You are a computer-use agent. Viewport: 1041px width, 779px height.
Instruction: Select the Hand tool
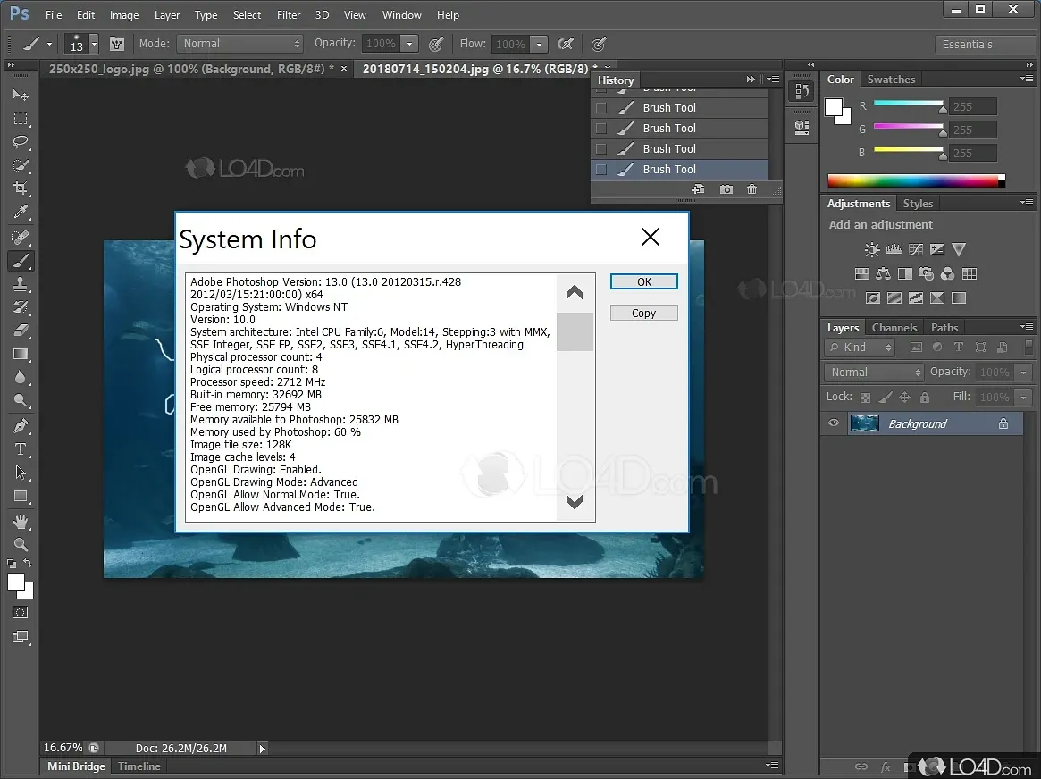(21, 522)
